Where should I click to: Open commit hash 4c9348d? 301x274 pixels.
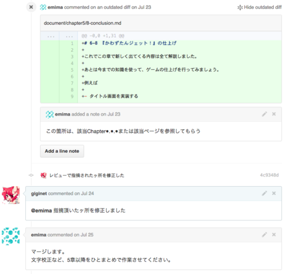[269, 175]
